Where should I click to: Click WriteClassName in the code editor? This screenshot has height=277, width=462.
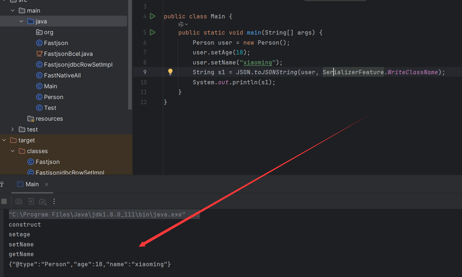(413, 72)
